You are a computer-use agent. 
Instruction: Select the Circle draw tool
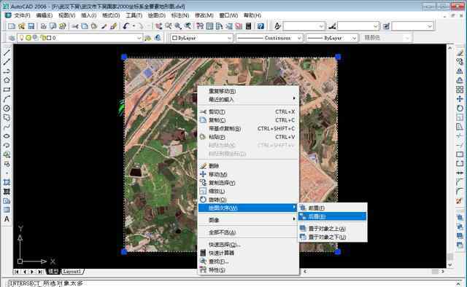point(7,109)
